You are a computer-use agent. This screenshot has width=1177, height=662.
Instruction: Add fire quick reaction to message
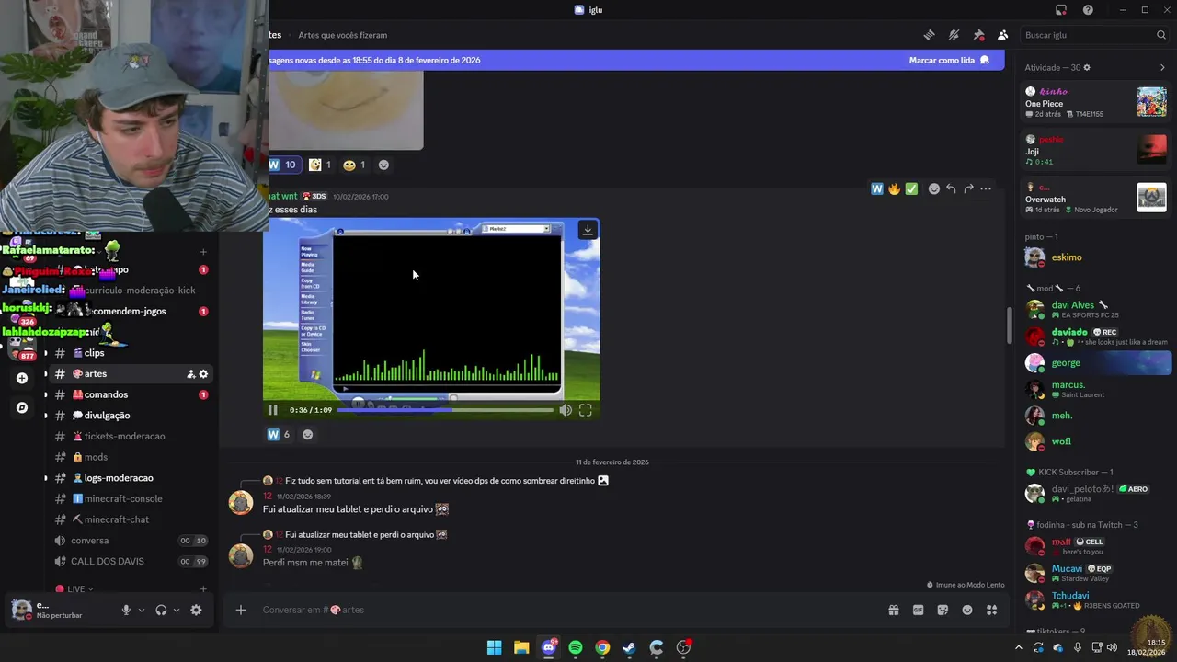pyautogui.click(x=894, y=188)
